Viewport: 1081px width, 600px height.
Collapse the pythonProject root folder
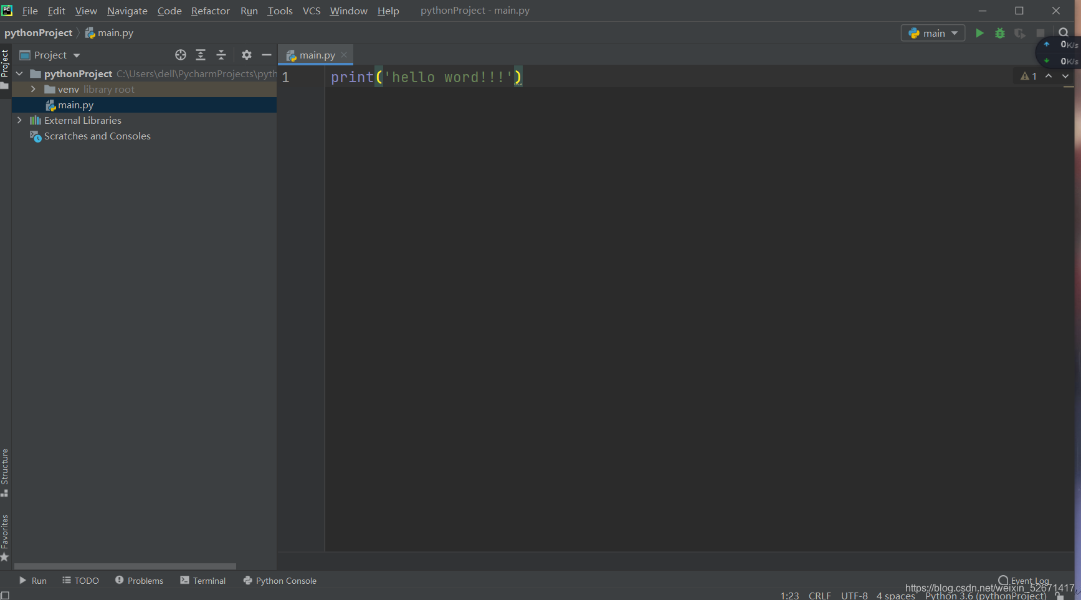(19, 73)
